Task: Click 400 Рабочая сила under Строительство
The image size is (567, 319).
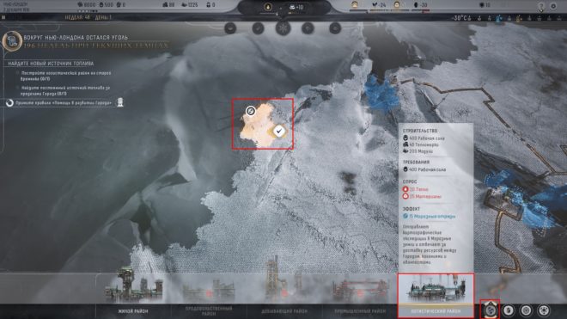Action: click(x=424, y=138)
